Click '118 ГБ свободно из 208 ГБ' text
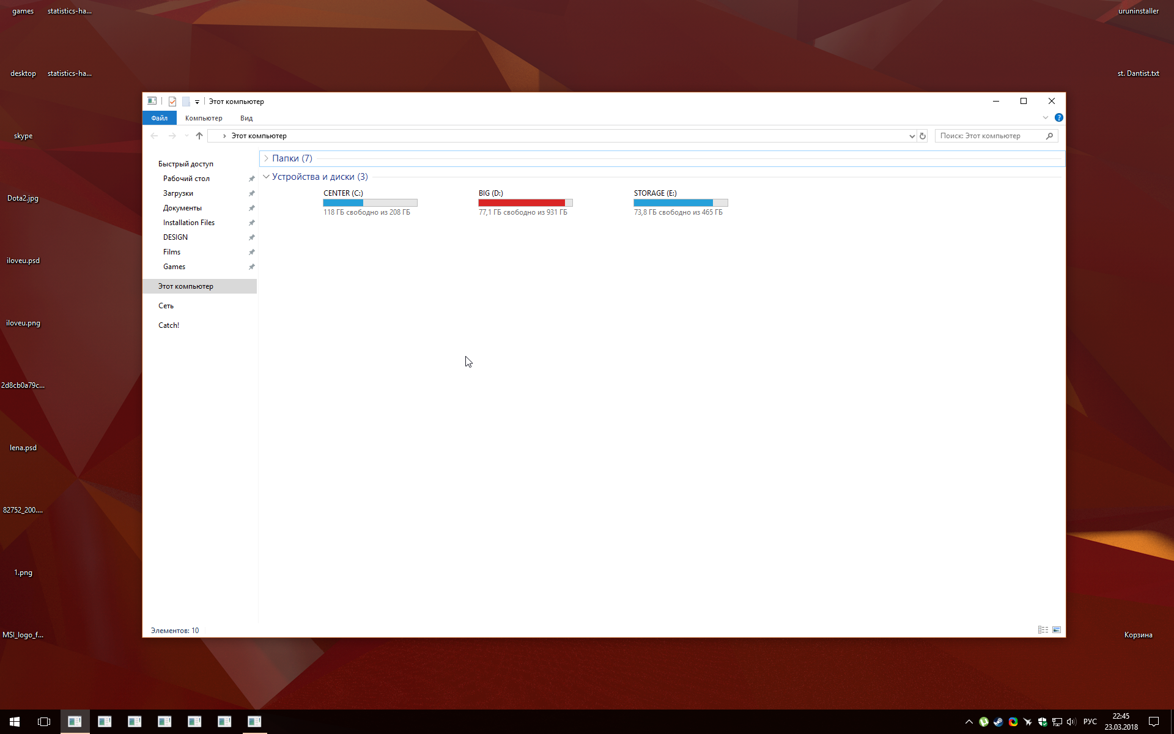Viewport: 1174px width, 734px height. (x=367, y=212)
